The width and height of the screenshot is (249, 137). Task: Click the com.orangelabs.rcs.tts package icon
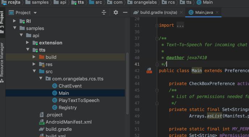tap(48, 79)
